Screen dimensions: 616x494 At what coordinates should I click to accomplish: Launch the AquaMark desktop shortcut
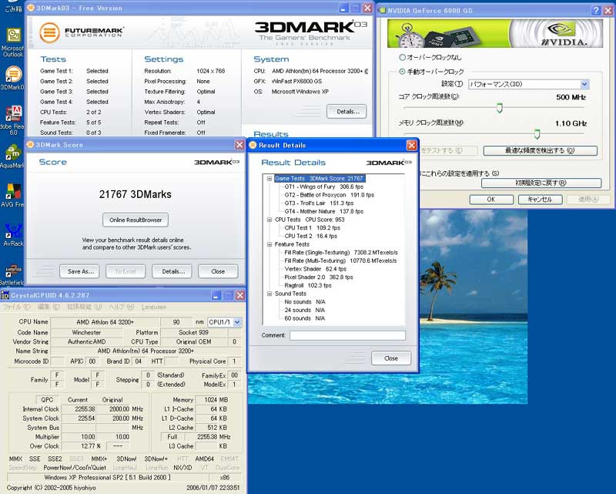point(13,156)
